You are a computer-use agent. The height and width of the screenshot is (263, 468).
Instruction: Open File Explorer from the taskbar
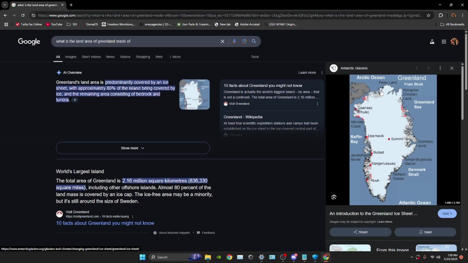[208, 257]
